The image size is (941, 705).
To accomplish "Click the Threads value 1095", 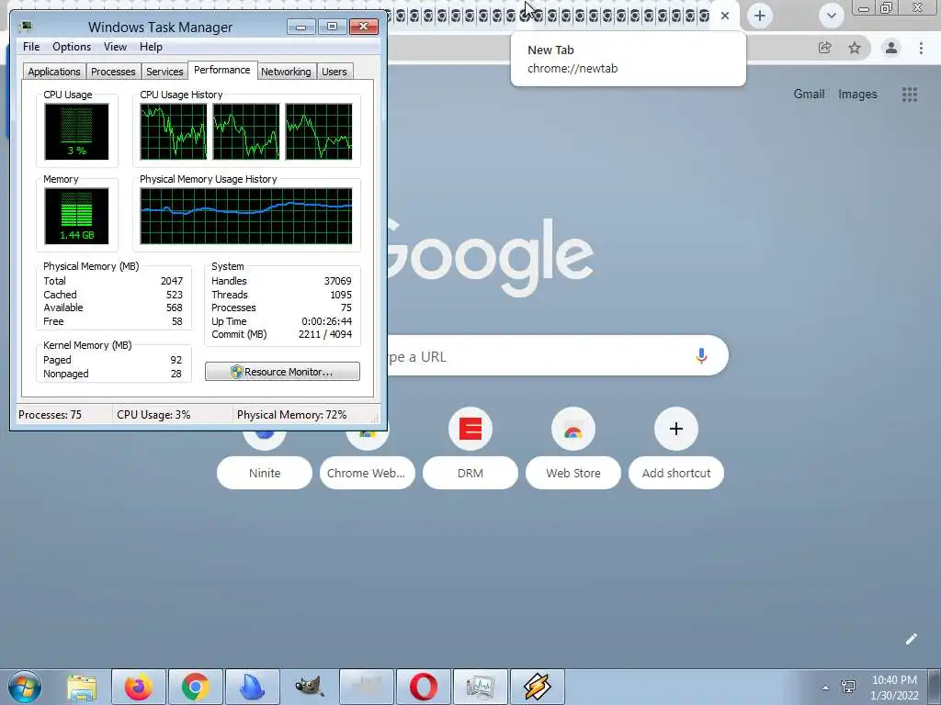I will click(x=341, y=295).
